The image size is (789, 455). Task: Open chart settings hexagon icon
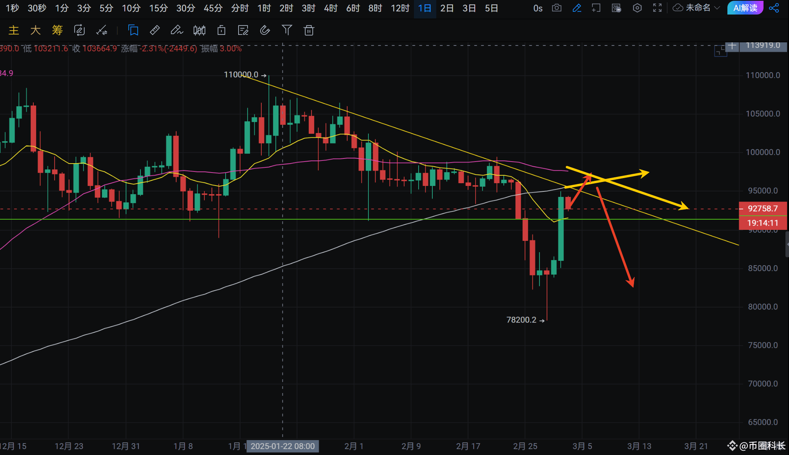click(637, 8)
